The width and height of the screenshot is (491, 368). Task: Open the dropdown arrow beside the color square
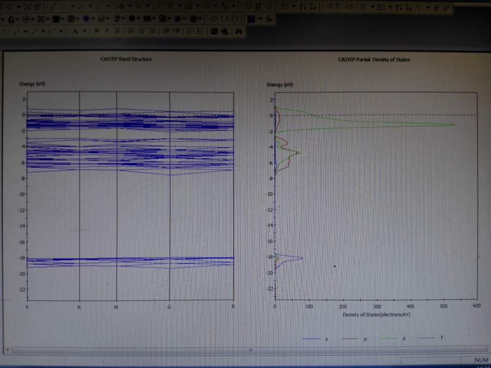[260, 19]
